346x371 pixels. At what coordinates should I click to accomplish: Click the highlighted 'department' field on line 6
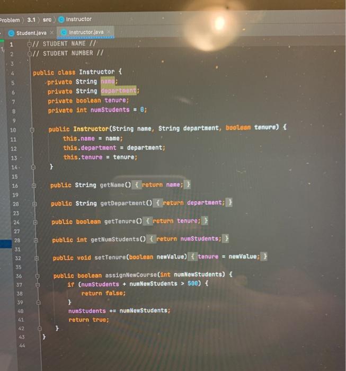click(119, 91)
